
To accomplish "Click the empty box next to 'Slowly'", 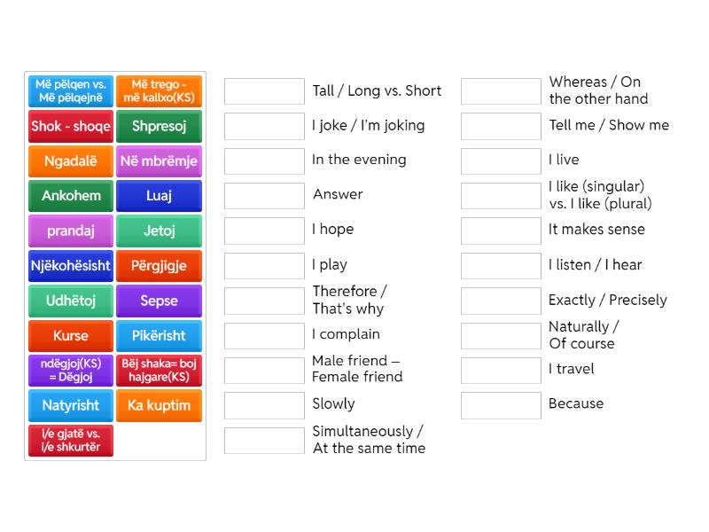I will (264, 405).
